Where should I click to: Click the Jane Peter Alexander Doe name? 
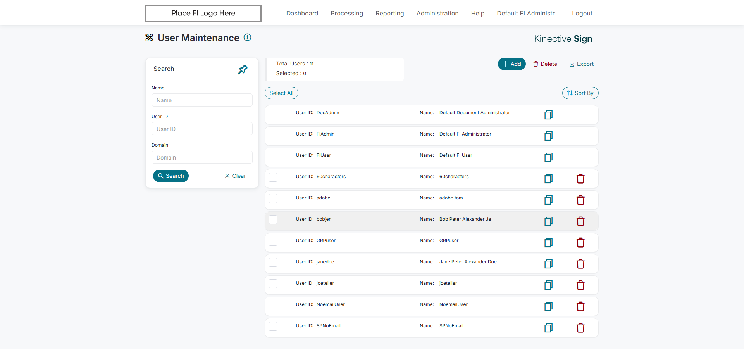click(468, 262)
